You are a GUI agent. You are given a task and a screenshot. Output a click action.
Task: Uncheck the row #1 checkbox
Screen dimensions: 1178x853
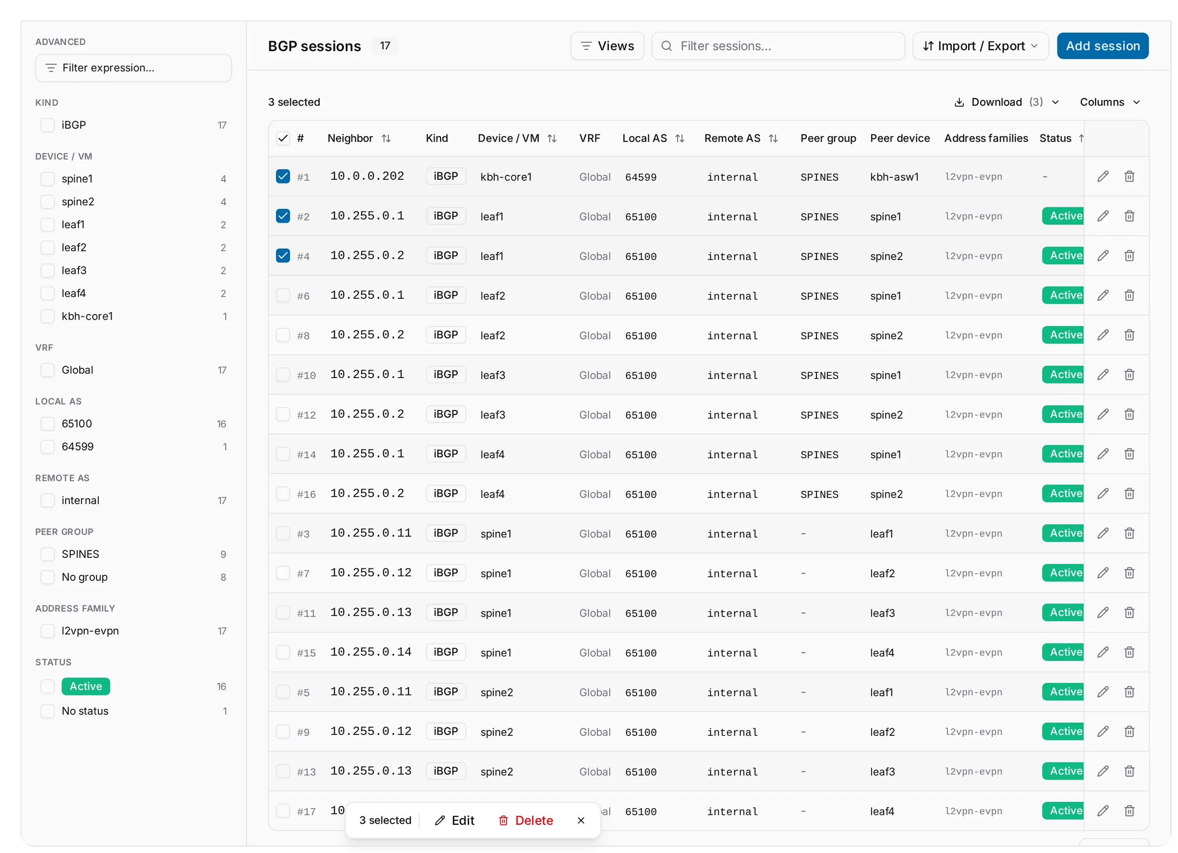pyautogui.click(x=283, y=177)
